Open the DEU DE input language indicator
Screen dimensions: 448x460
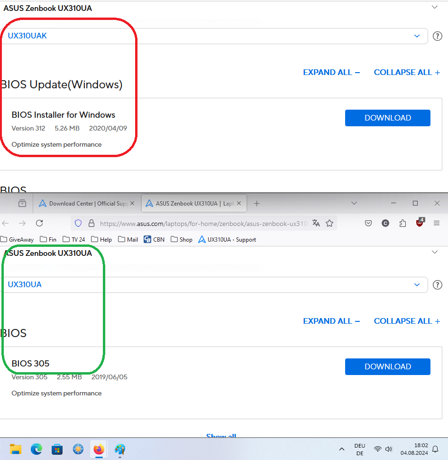[x=360, y=449]
